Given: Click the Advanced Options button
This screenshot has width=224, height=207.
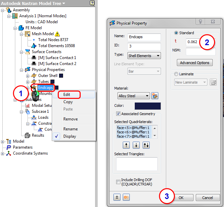Looking at the screenshot, I should click(x=194, y=63).
